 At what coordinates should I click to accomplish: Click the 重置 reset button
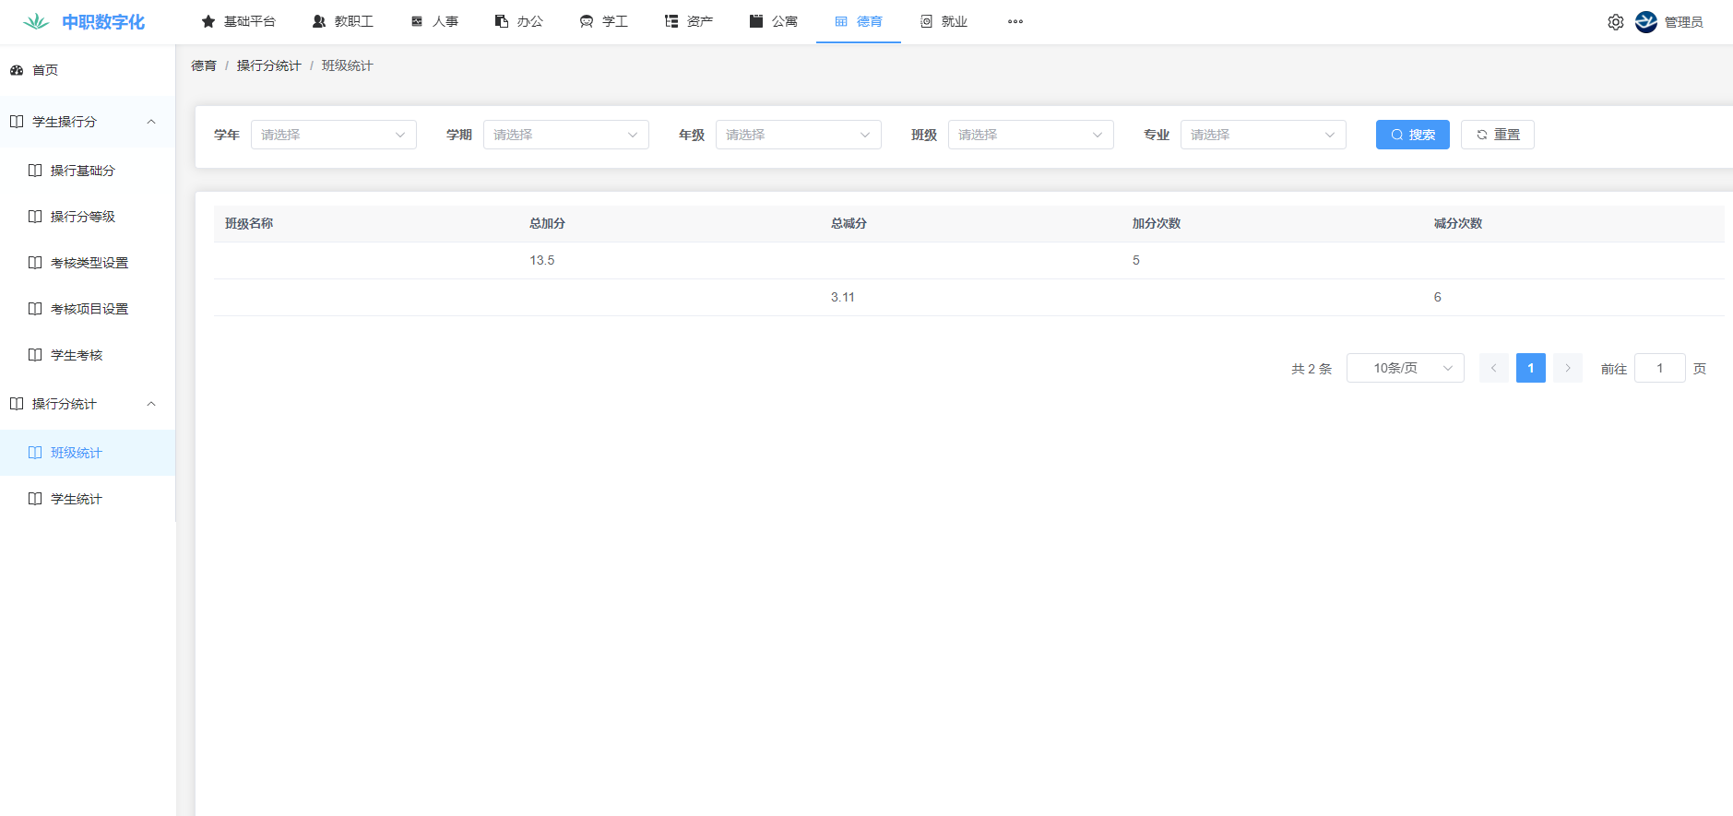point(1497,135)
